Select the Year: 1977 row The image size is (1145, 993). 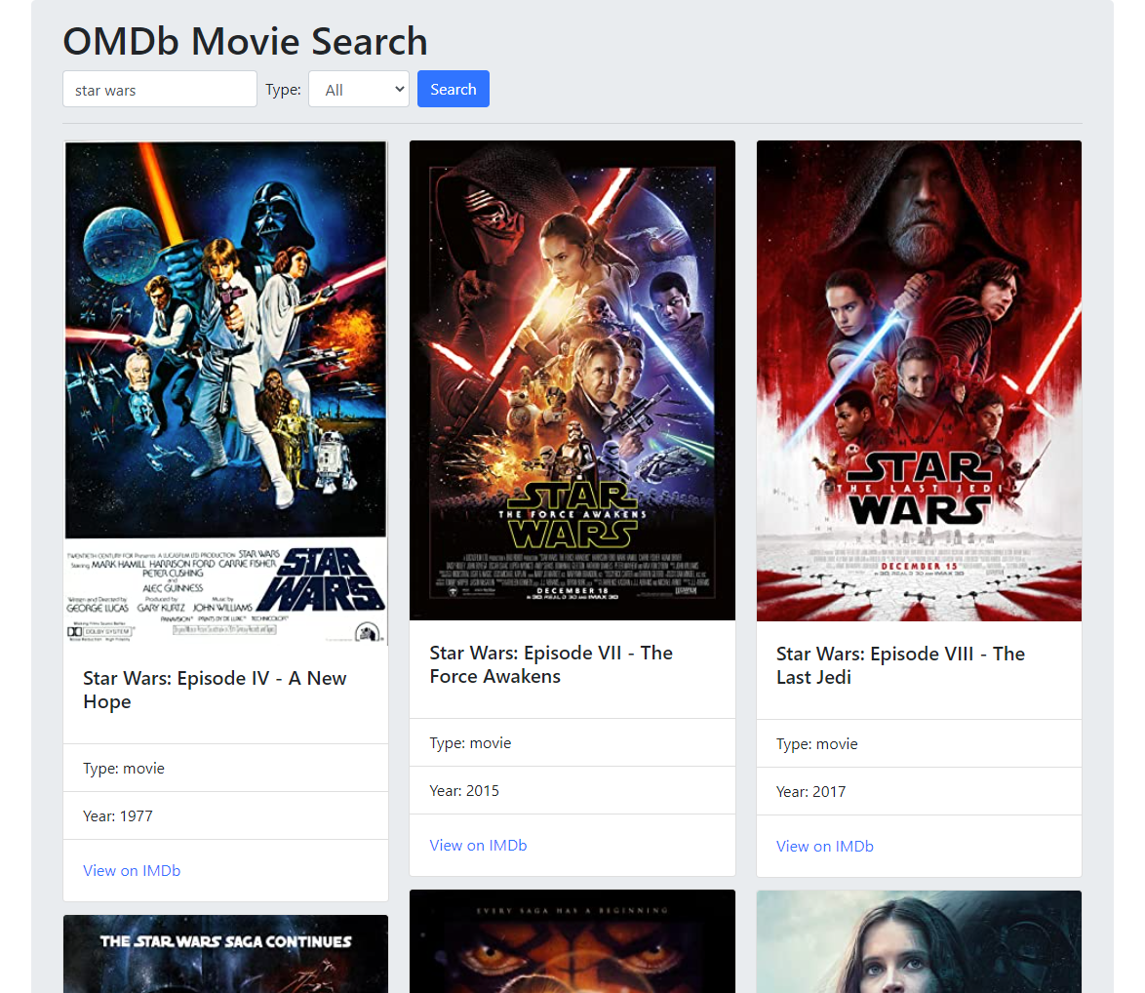225,815
